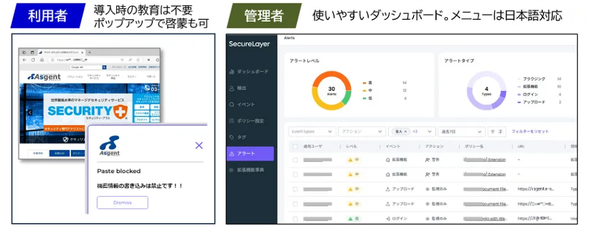
Task: Click the SecureLayer logo
Action: [x=249, y=44]
